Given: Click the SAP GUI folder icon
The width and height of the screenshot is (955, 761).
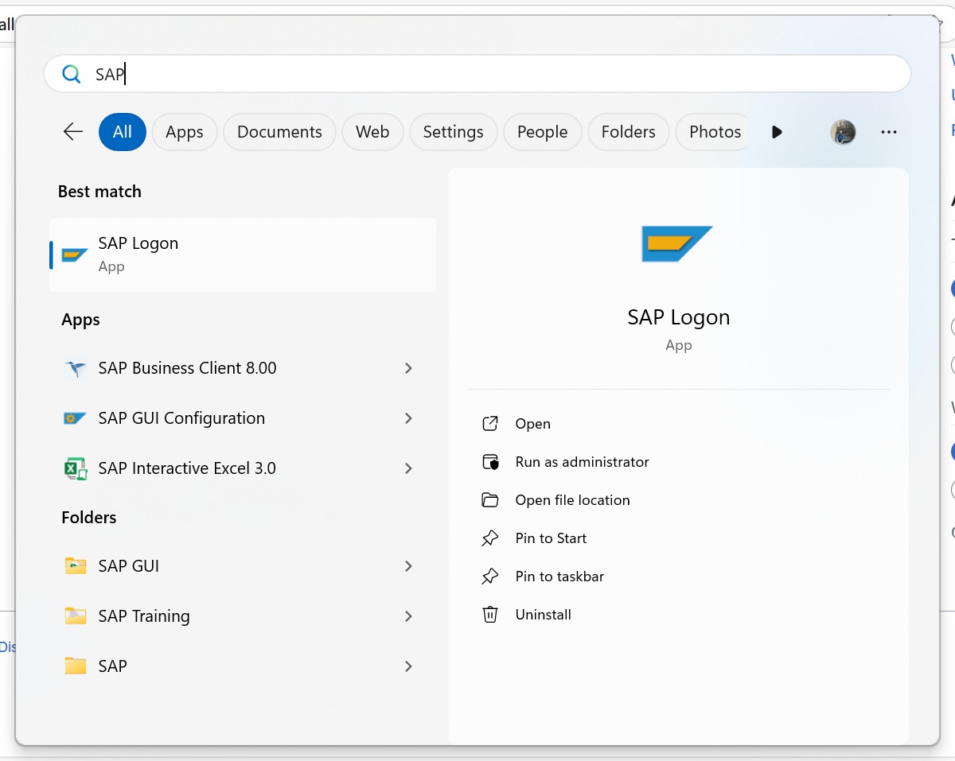Looking at the screenshot, I should click(76, 565).
